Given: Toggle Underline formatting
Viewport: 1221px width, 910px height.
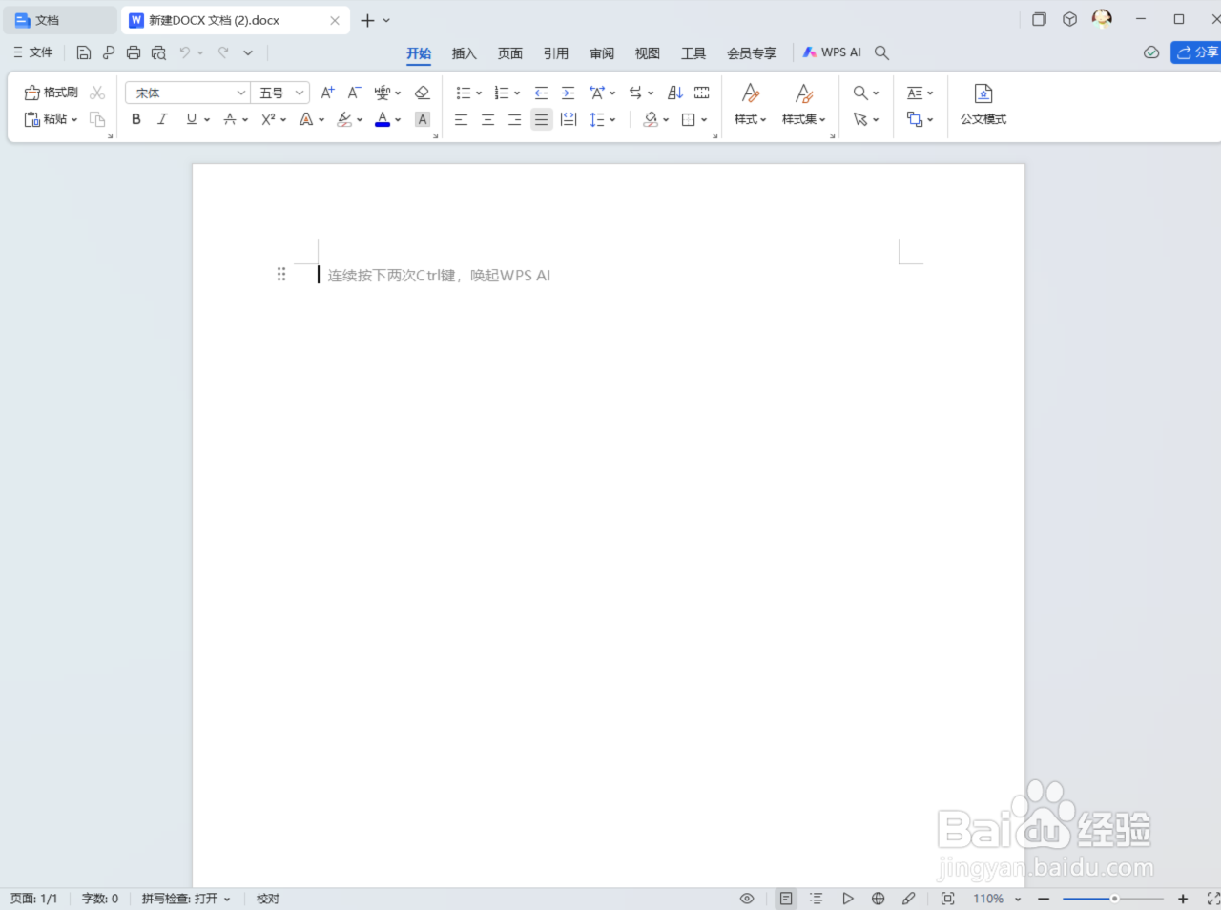Looking at the screenshot, I should (x=192, y=119).
